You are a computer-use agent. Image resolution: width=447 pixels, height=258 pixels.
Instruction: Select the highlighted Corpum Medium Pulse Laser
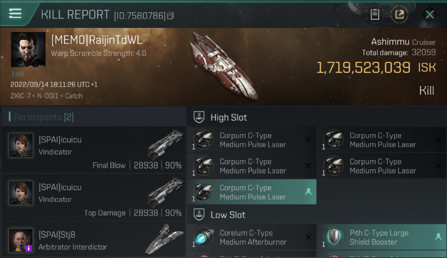tap(252, 192)
